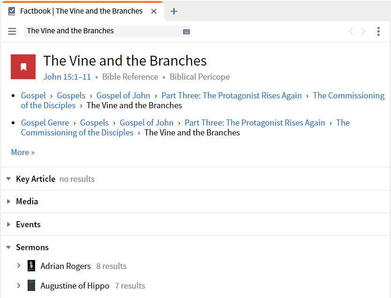Click the Factbook checkmark tab icon
The image size is (391, 298).
click(12, 11)
